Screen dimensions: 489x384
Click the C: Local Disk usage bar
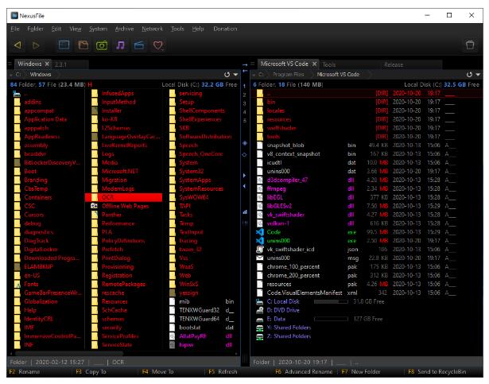[x=331, y=301]
